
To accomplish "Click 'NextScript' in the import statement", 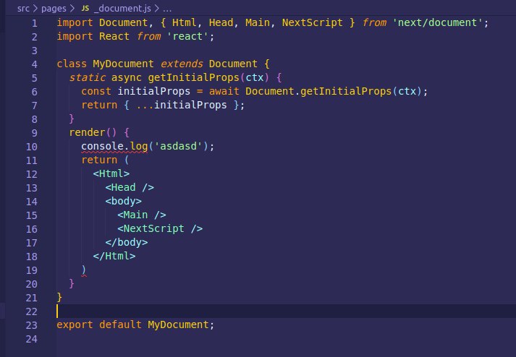I will (312, 22).
